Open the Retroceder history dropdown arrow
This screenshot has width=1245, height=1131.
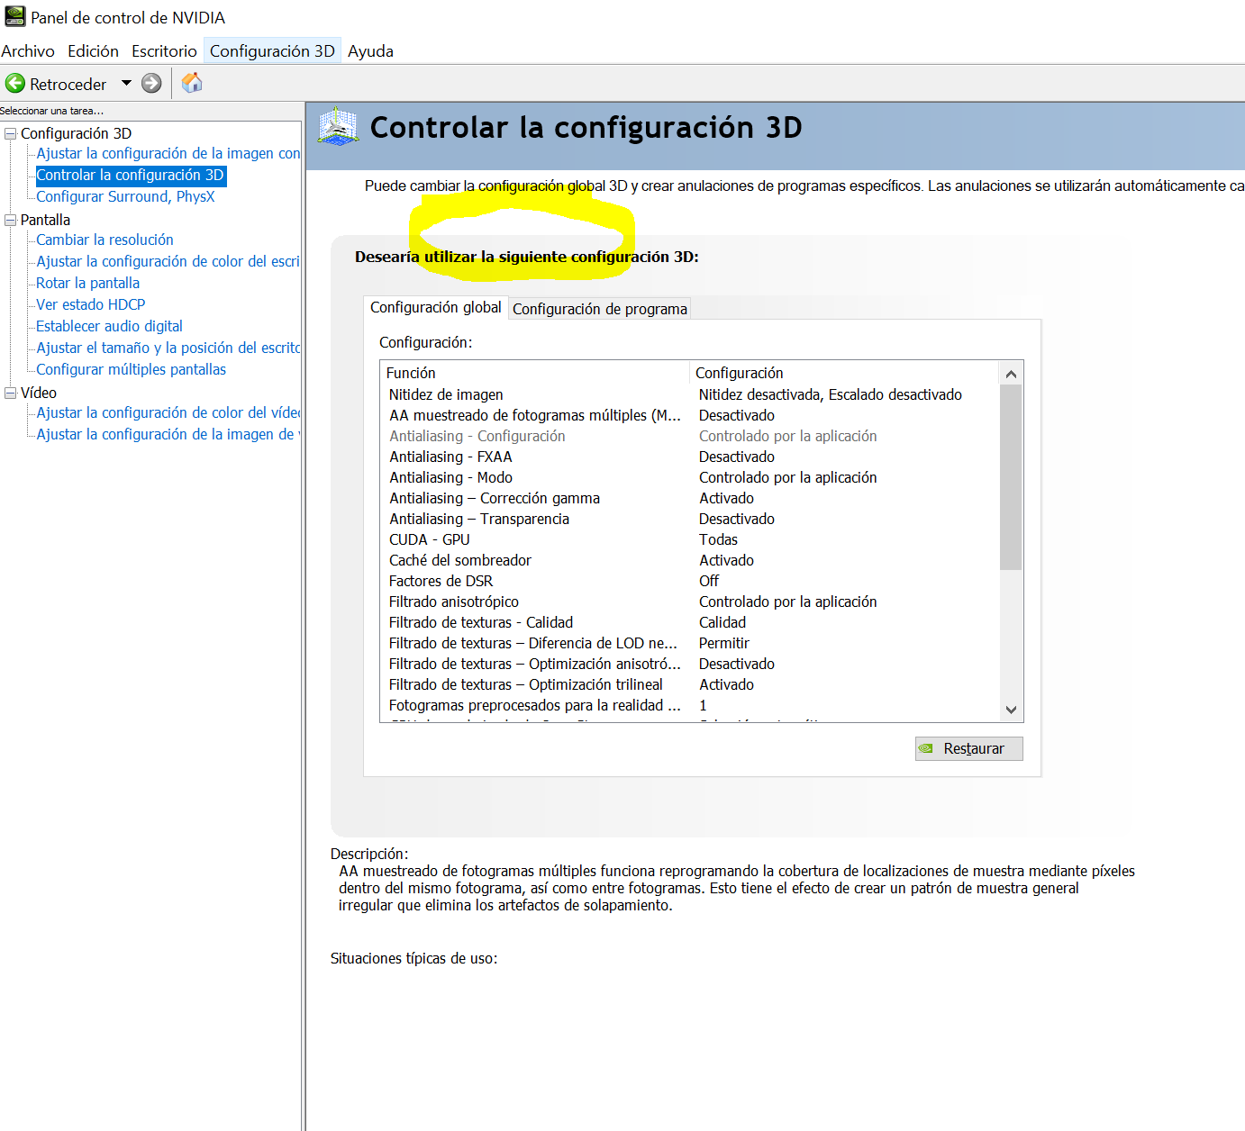pyautogui.click(x=126, y=84)
